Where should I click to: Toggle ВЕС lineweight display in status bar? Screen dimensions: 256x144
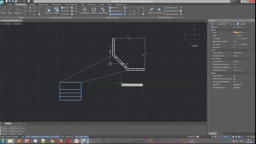[76, 137]
